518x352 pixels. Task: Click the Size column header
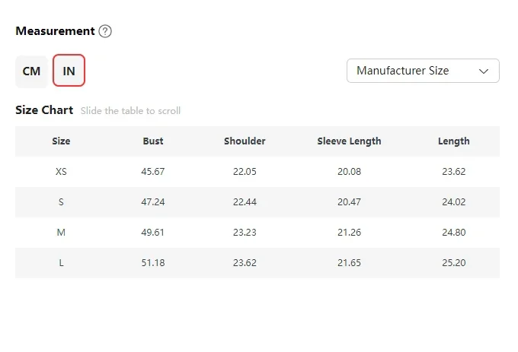(61, 141)
